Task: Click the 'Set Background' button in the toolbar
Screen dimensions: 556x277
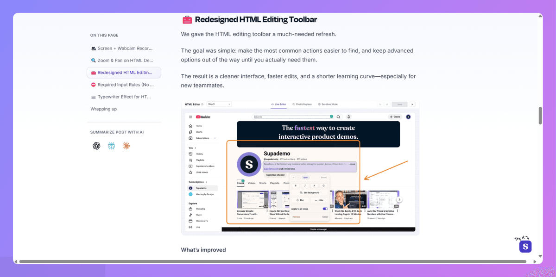Action: click(310, 192)
